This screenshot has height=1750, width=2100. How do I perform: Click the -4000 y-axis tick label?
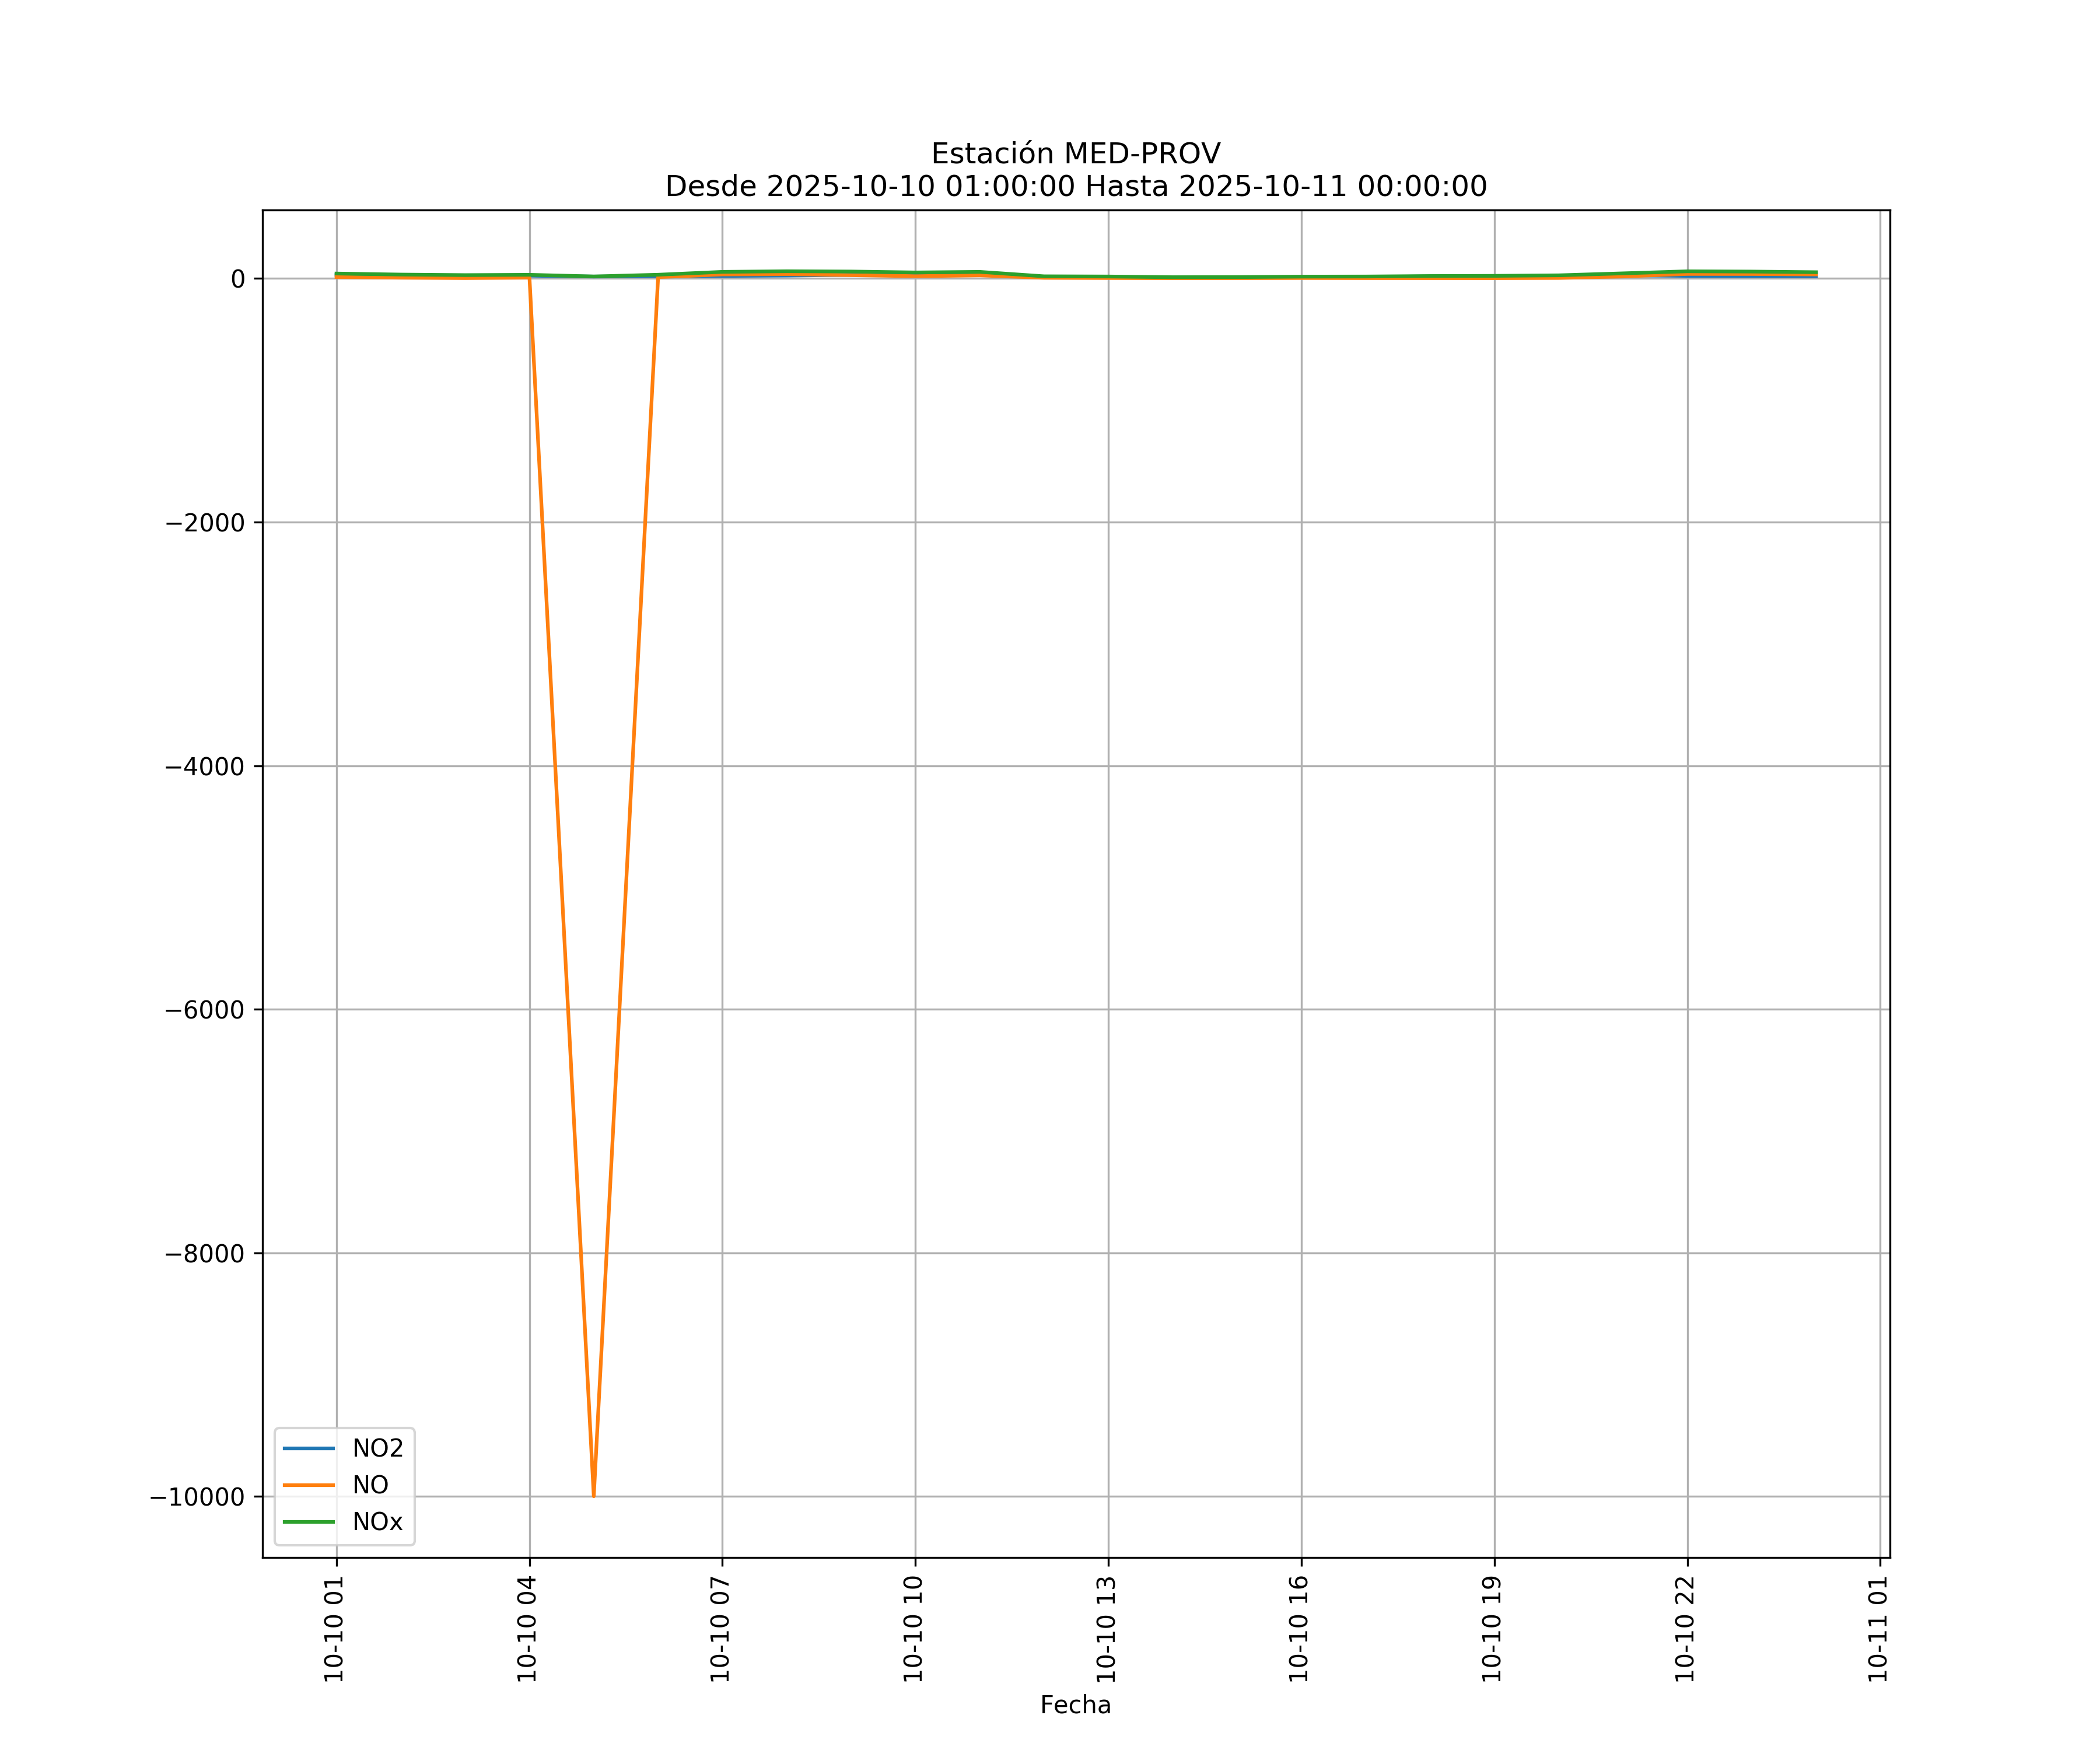[x=204, y=767]
